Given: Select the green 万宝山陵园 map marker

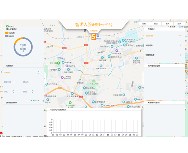Looking at the screenshot, I should [x=94, y=81].
